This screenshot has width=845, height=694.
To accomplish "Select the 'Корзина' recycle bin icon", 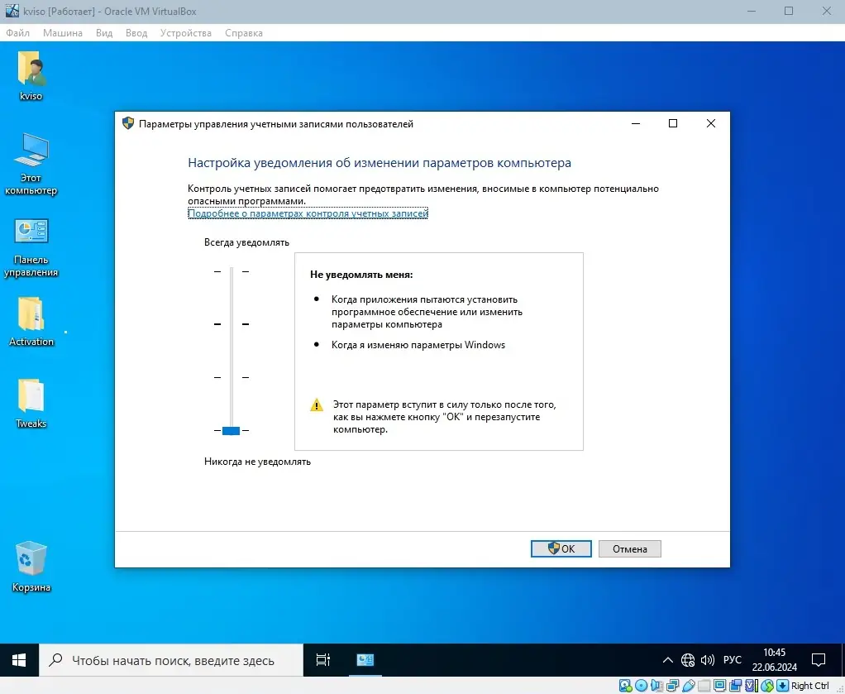I will [x=31, y=566].
